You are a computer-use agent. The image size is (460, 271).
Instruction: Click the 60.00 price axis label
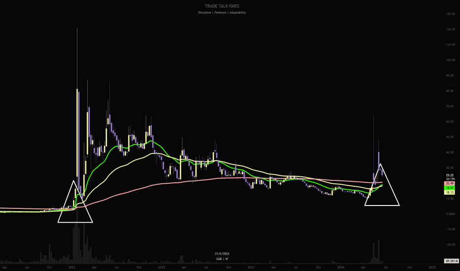(x=450, y=122)
